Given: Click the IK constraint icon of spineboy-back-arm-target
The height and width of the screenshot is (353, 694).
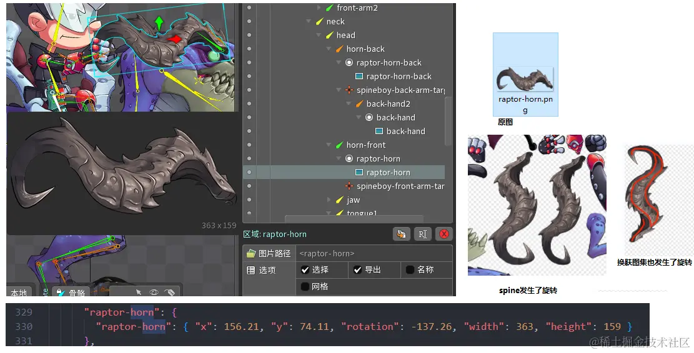Looking at the screenshot, I should point(349,90).
